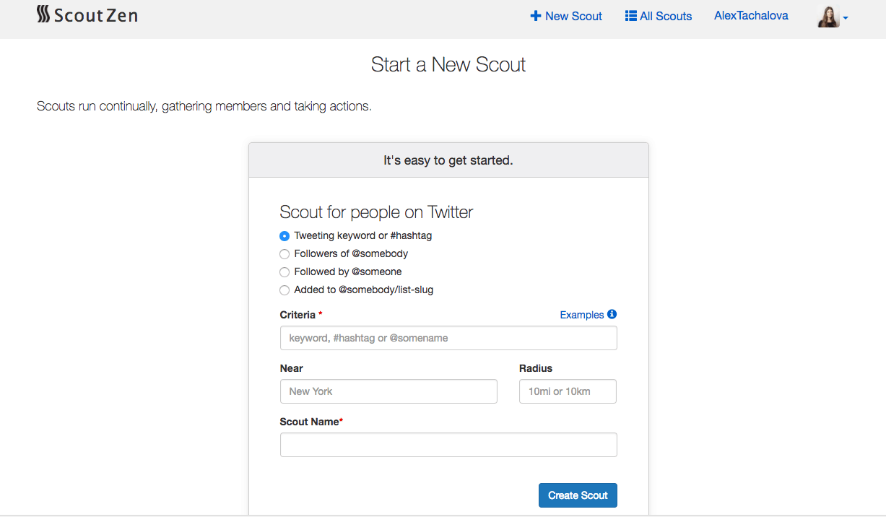Pick the 'Added to @somebody/list-slug' option
The width and height of the screenshot is (886, 517).
285,290
